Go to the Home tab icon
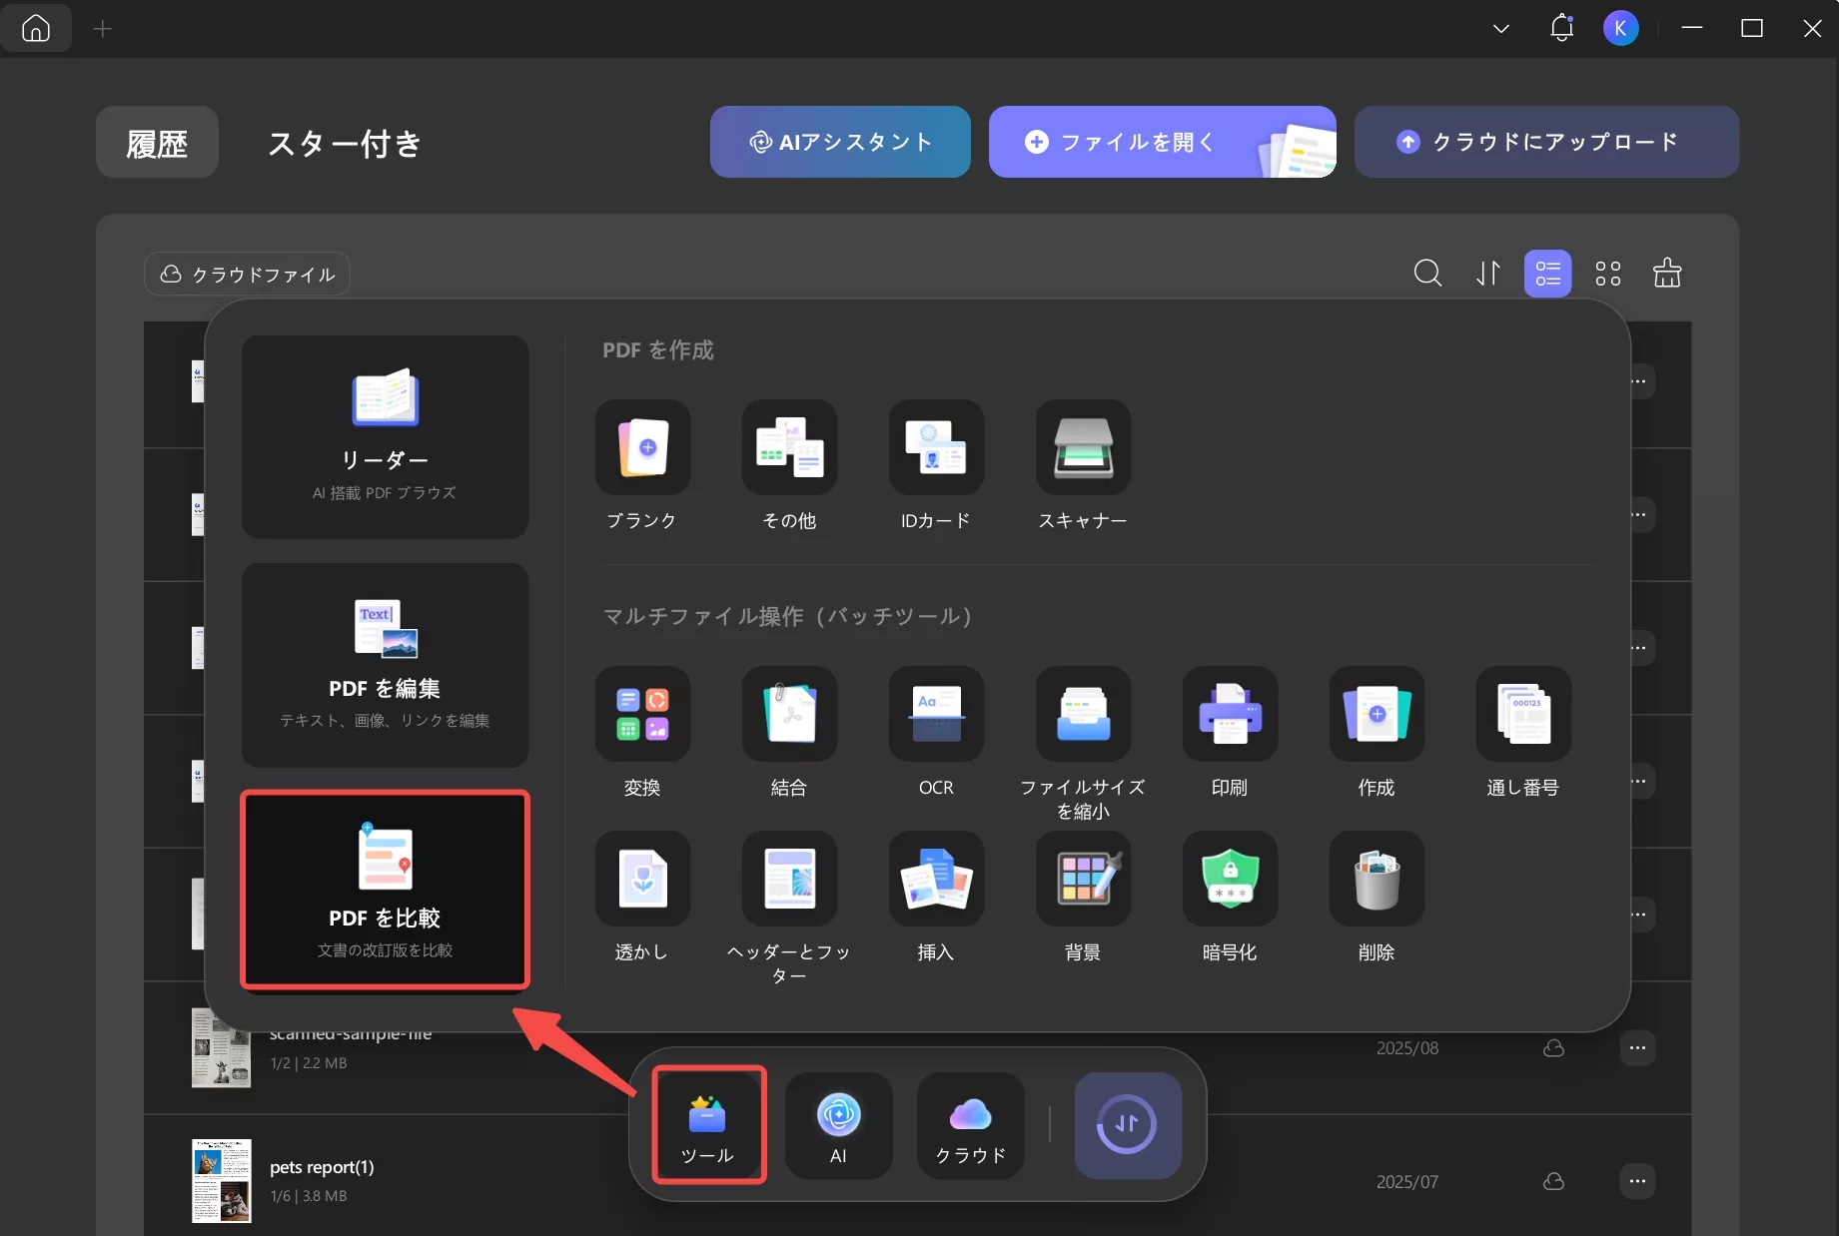Screen dimensions: 1839x1236 coord(36,28)
